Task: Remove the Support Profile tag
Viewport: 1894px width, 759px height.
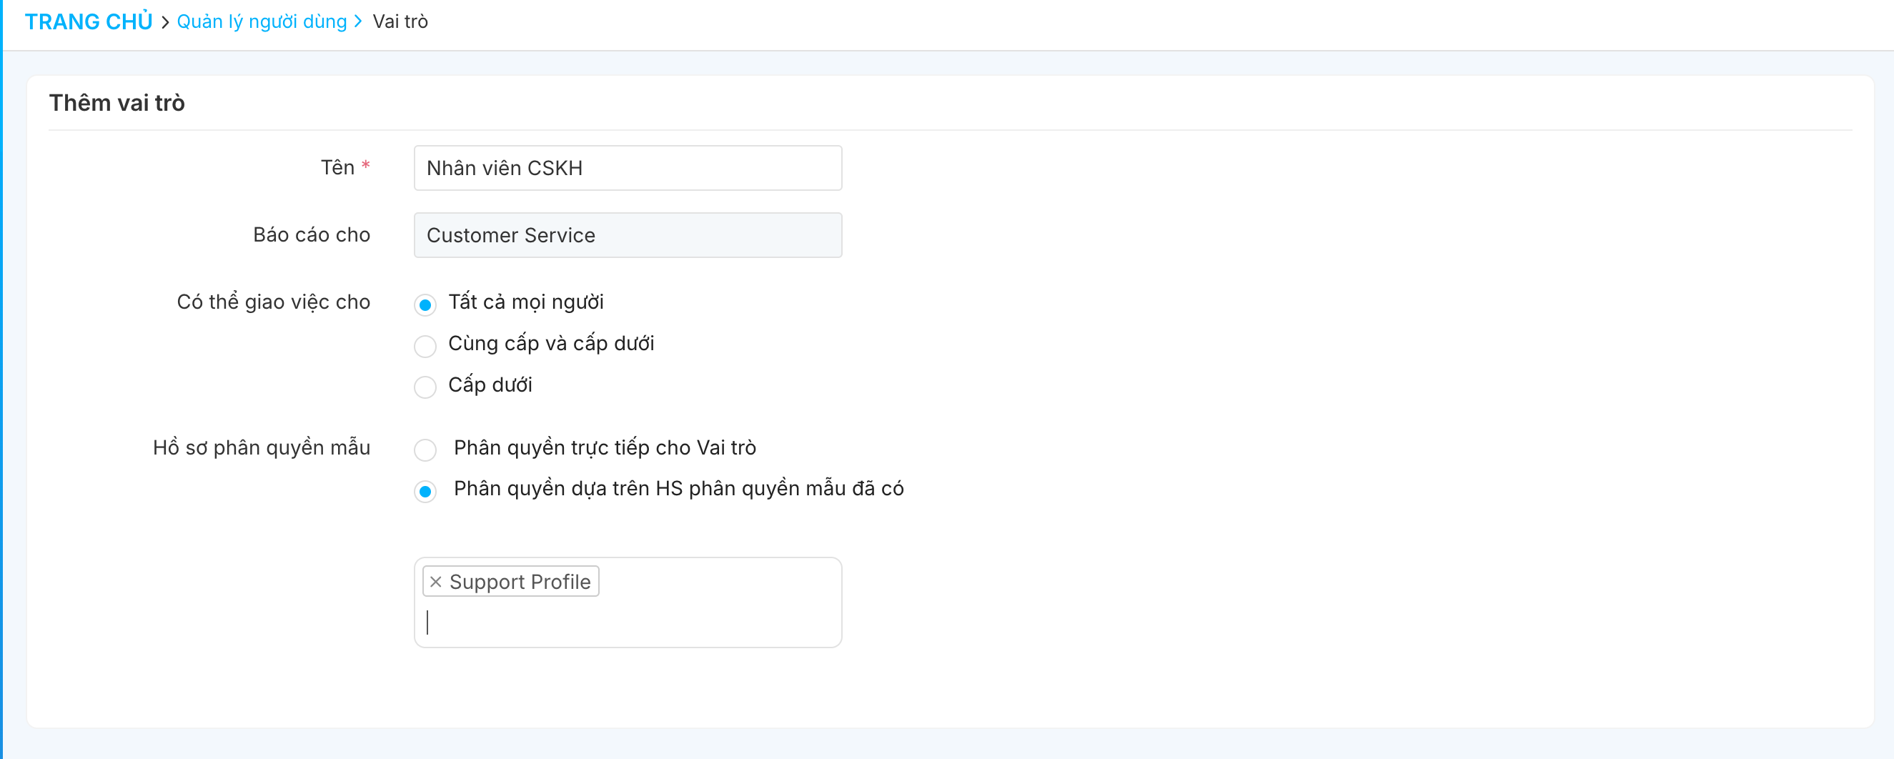Action: 435,582
